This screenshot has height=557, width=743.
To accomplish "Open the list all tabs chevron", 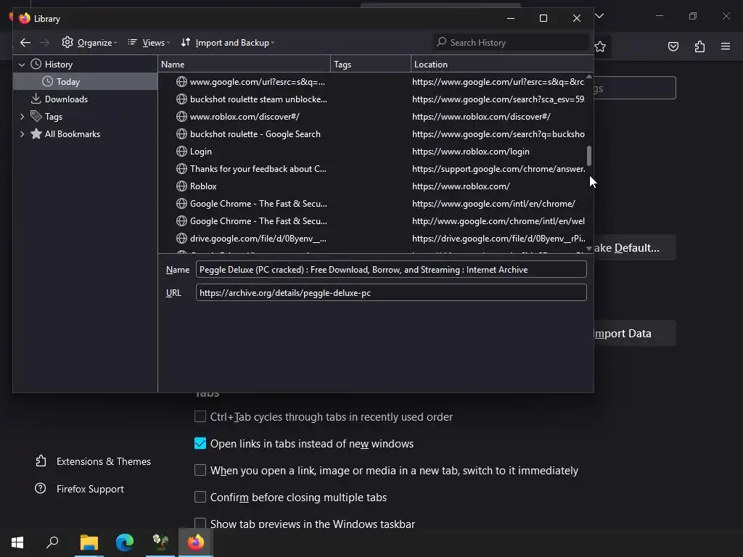I will tap(599, 16).
